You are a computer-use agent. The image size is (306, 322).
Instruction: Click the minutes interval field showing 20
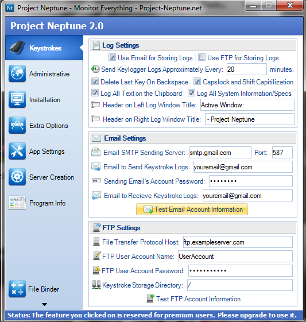[x=247, y=69]
